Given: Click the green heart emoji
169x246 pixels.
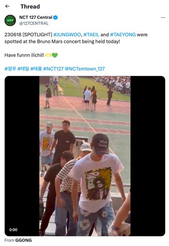Looking at the screenshot, I should (55, 55).
